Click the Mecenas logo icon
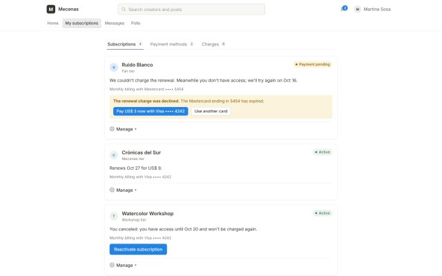Screen dimensions: 442x276 [50, 9]
